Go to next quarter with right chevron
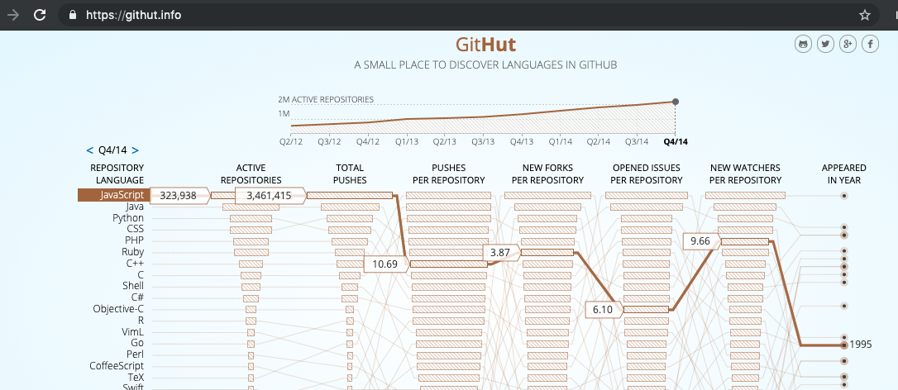898x390 pixels. [x=135, y=150]
